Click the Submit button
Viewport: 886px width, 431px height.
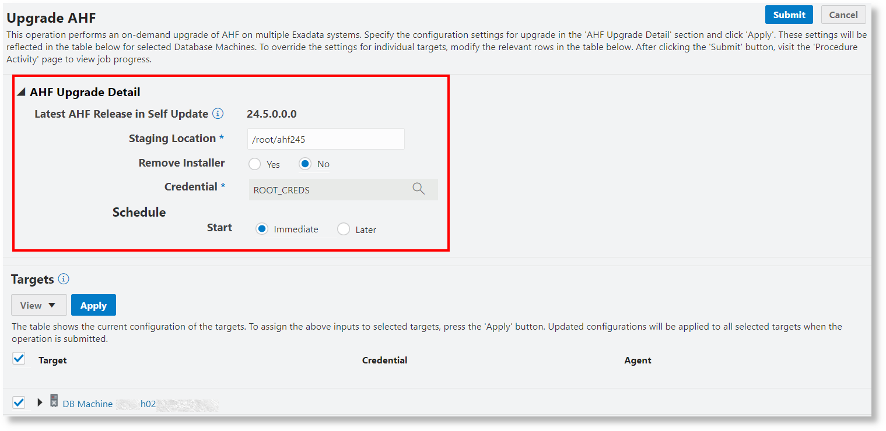[789, 15]
